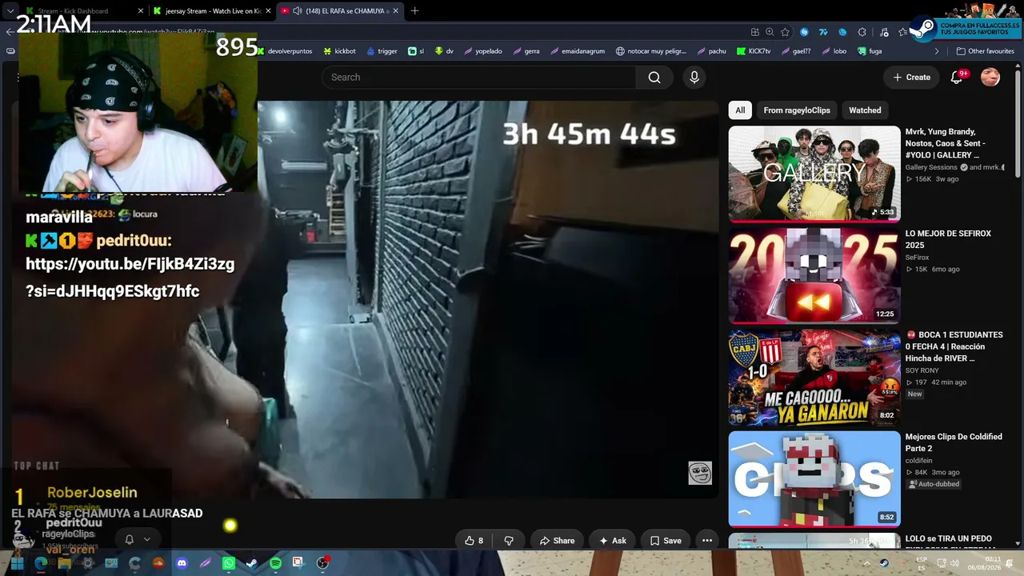Viewport: 1024px width, 576px height.
Task: Show more favourites bar overflow chevron
Action: tap(938, 51)
